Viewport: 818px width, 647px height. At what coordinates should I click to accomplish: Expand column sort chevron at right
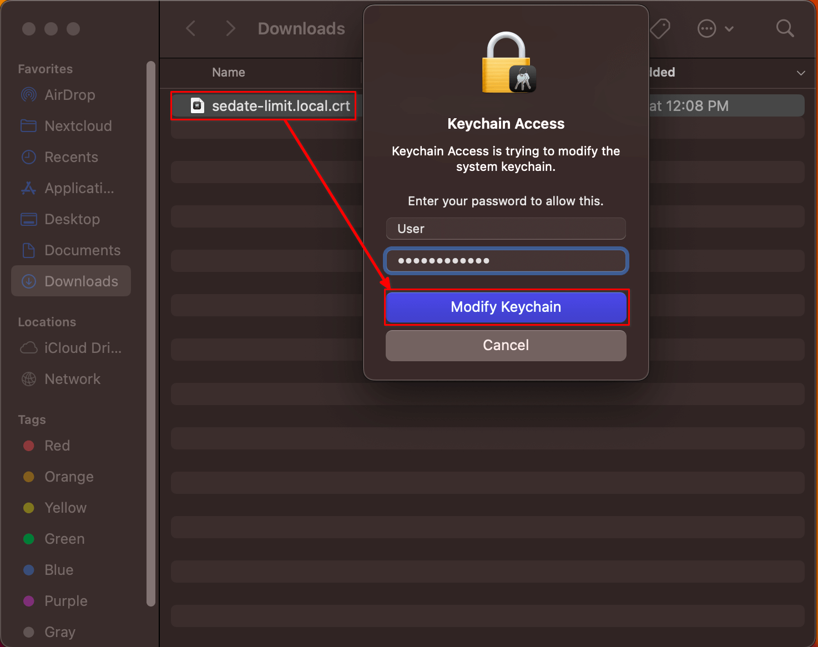[801, 73]
